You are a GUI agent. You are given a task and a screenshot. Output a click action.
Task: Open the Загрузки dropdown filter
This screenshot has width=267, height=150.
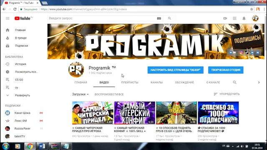(80, 94)
